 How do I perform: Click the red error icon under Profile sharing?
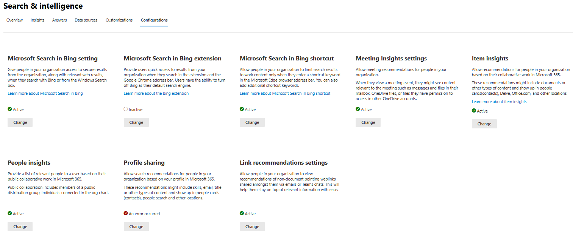point(126,213)
